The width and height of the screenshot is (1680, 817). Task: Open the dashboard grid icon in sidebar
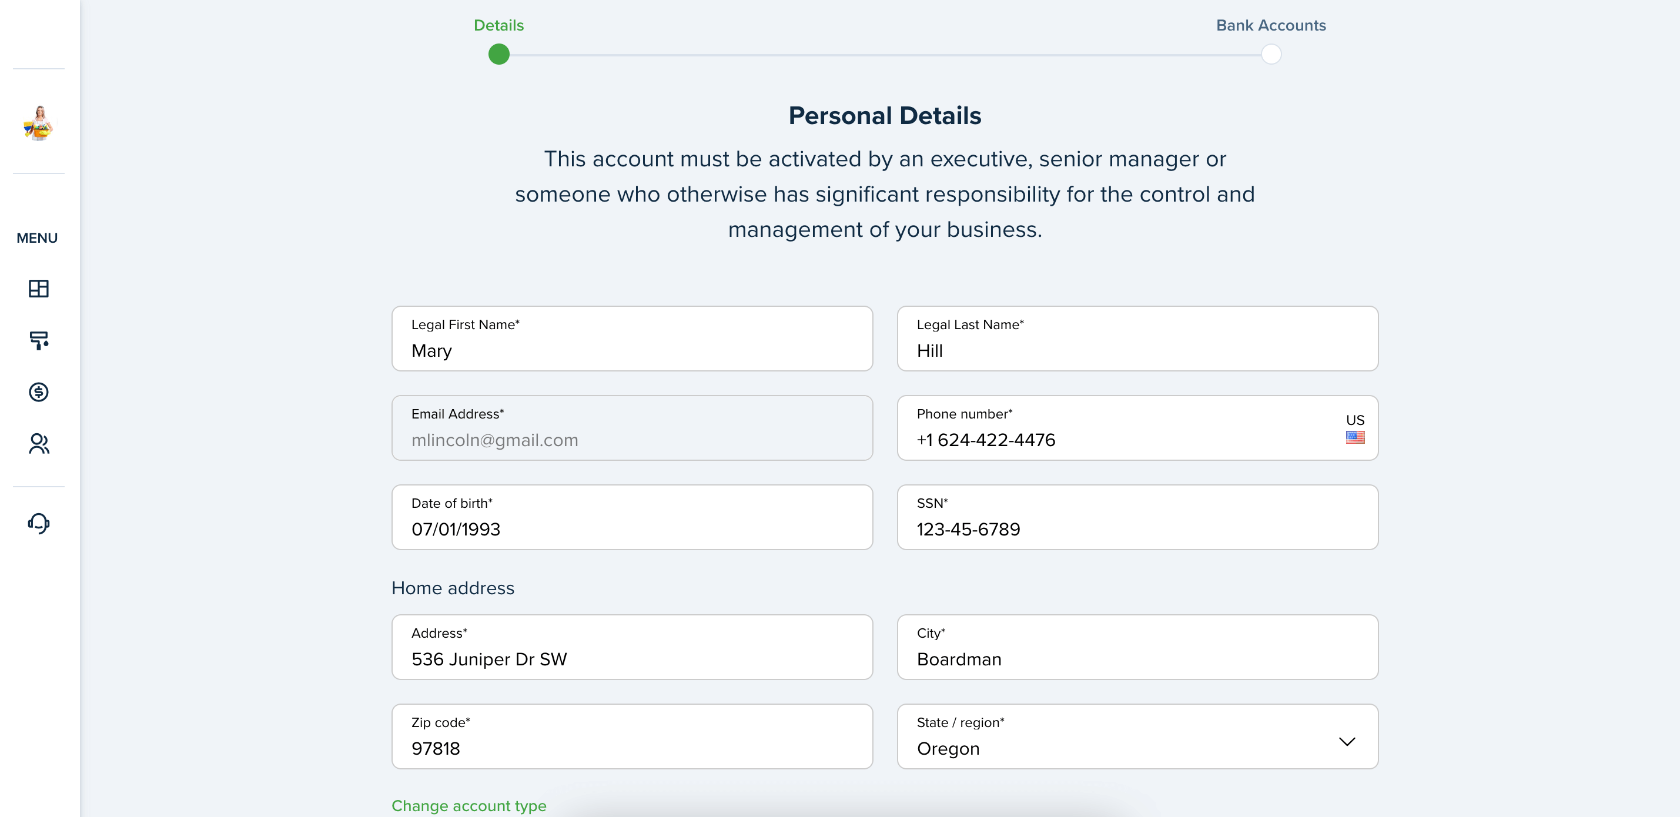tap(38, 288)
